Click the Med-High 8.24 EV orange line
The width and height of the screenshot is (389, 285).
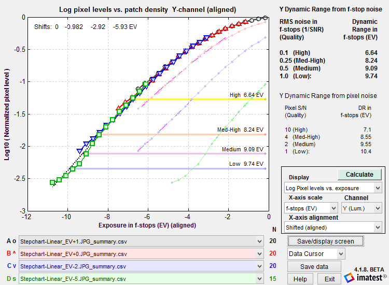[x=184, y=135]
